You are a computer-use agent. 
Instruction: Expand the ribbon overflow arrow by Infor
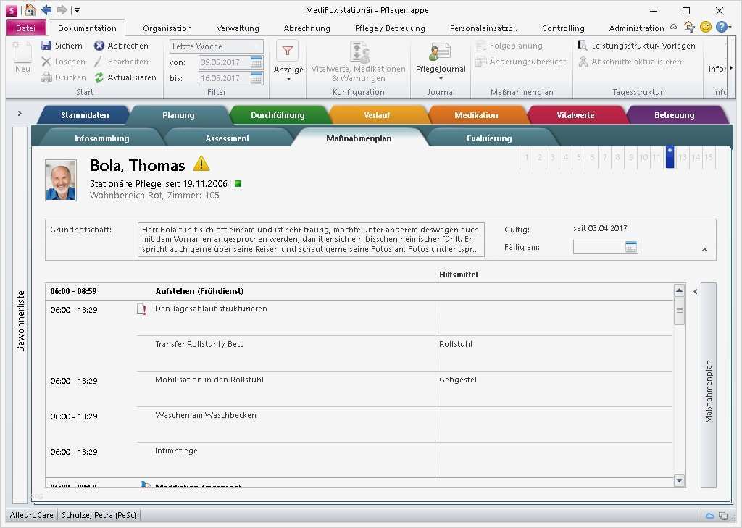click(732, 69)
